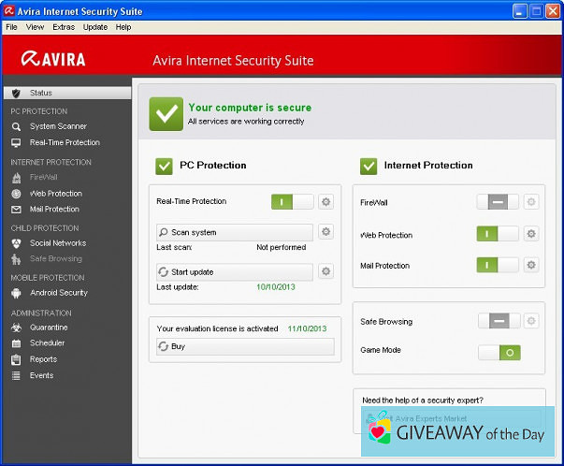Image resolution: width=564 pixels, height=466 pixels.
Task: Click the Scan system button
Action: 234,232
